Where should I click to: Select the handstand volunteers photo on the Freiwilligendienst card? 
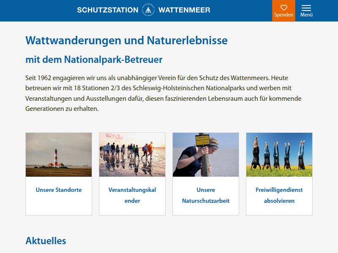pos(279,154)
